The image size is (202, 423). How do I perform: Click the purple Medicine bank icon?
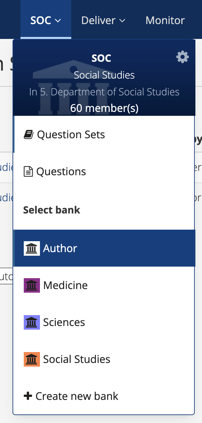(x=32, y=285)
